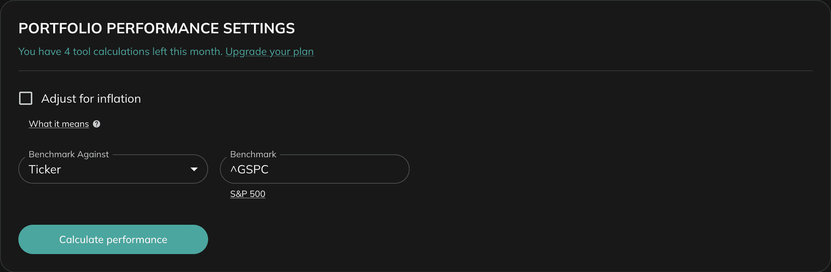Screen dimensions: 831x272
Task: Enable the Adjust for inflation checkbox
Action: click(26, 98)
